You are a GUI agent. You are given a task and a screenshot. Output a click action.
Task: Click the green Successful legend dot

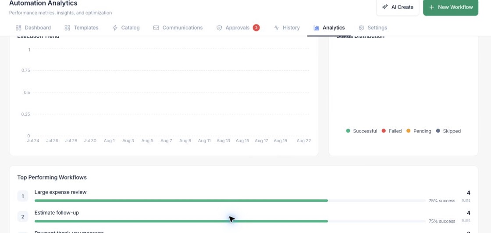point(348,131)
